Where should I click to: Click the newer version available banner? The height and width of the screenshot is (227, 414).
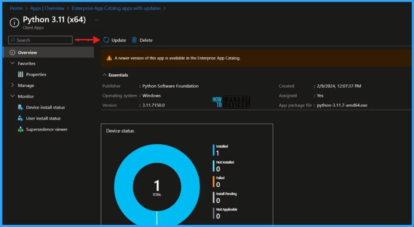pos(256,58)
